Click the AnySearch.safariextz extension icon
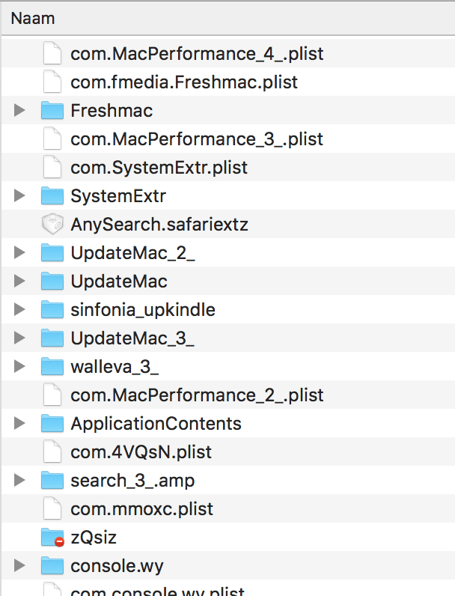Image resolution: width=455 pixels, height=596 pixels. (x=52, y=224)
